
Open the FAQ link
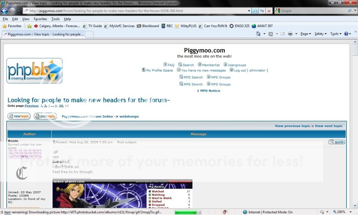169,65
